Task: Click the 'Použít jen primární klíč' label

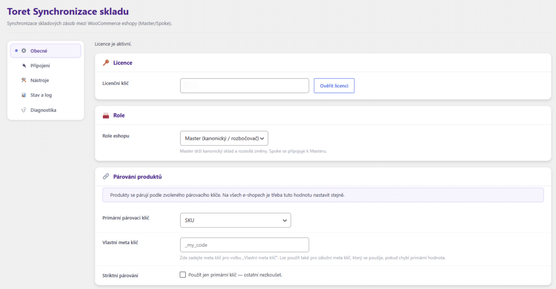Action: point(236,275)
